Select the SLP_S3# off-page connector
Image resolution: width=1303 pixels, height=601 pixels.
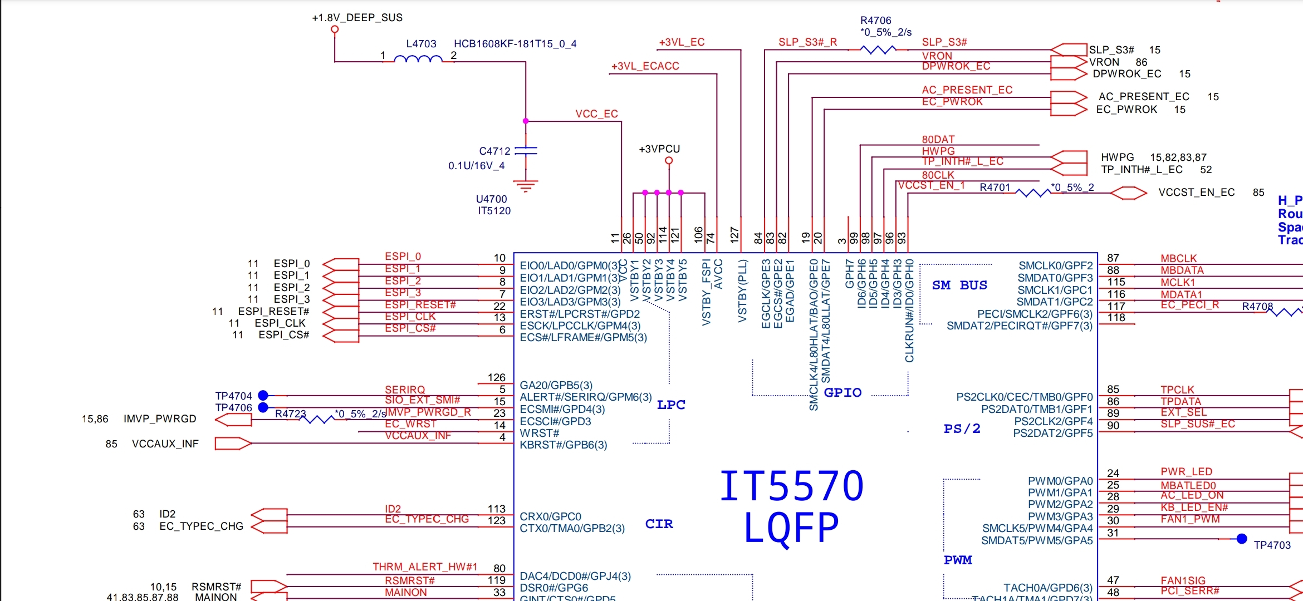1069,50
